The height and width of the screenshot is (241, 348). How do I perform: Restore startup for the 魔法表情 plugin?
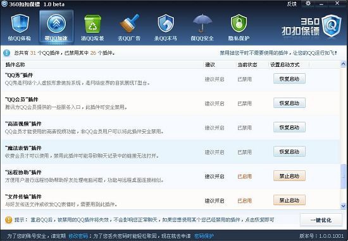click(x=289, y=151)
